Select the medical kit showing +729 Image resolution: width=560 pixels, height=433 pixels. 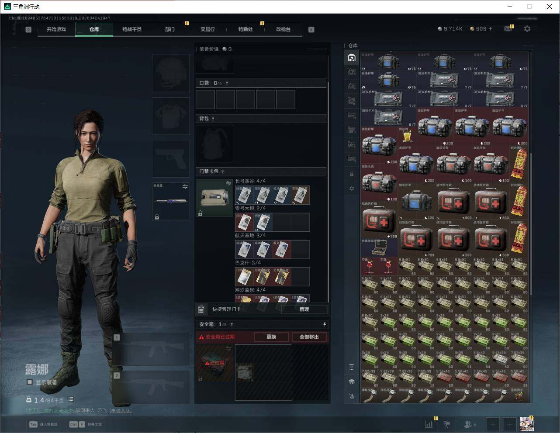(x=379, y=220)
